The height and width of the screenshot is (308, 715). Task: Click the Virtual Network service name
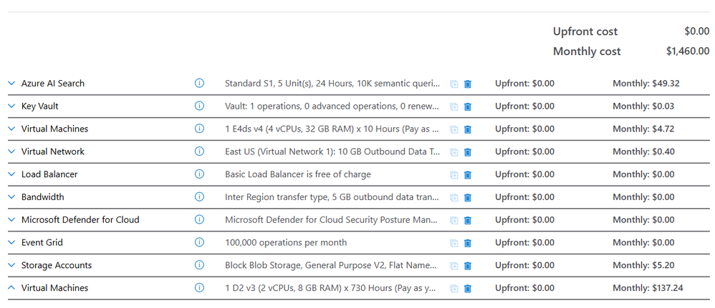(x=53, y=151)
